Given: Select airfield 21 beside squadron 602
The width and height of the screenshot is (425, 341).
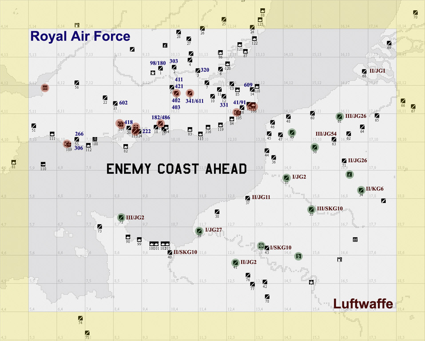Looking at the screenshot, I should (115, 103).
